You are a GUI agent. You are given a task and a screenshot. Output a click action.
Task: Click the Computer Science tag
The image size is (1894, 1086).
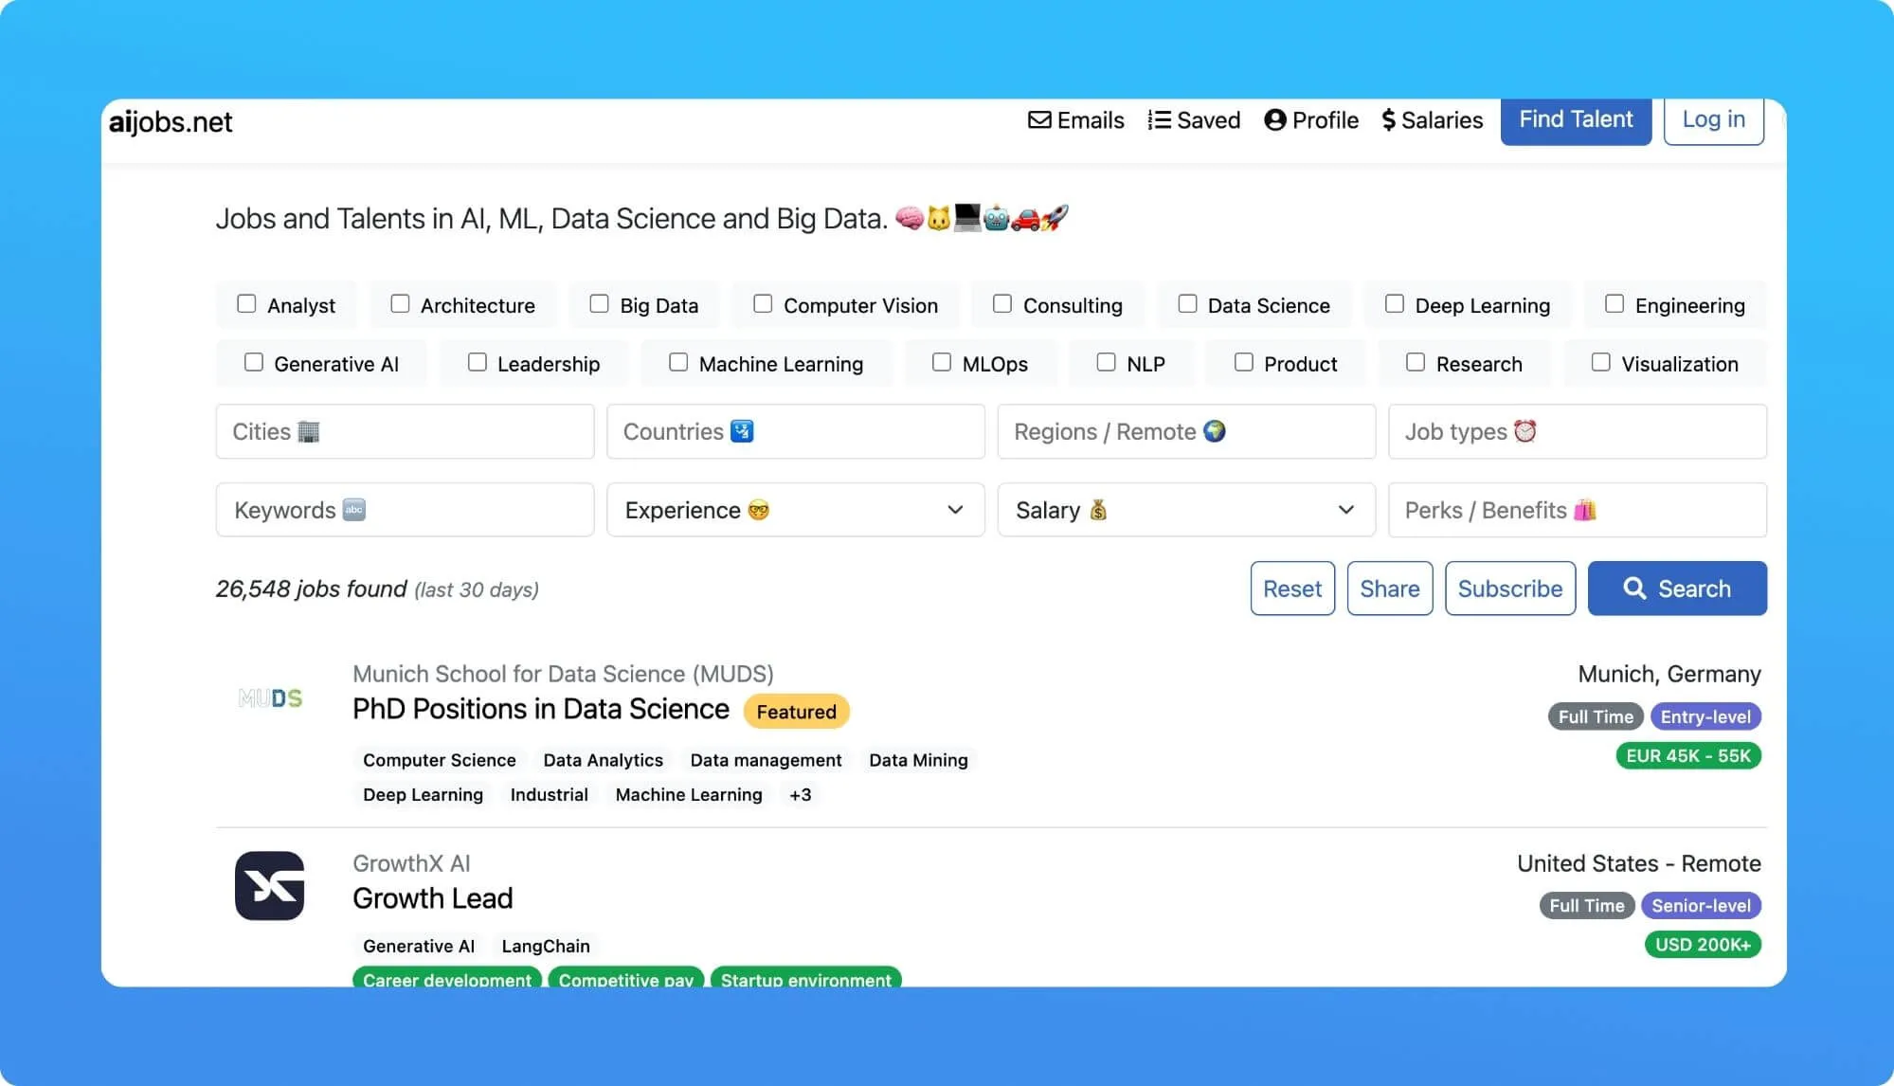pos(440,760)
